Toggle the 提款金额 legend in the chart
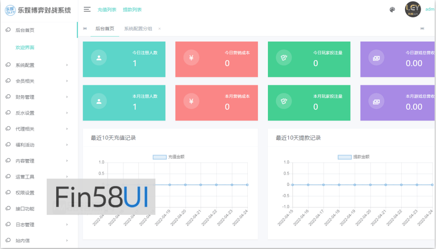 (354, 157)
